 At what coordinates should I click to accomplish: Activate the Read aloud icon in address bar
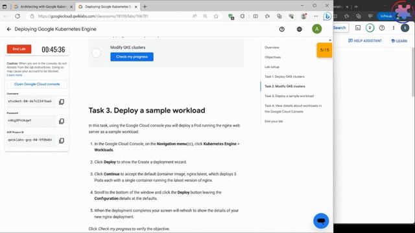click(x=195, y=16)
